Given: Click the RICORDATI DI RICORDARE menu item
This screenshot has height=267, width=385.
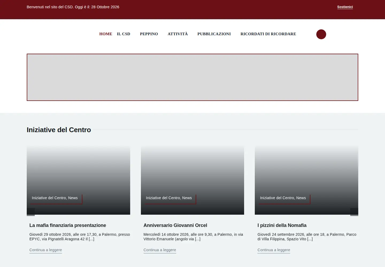Looking at the screenshot, I should pyautogui.click(x=268, y=34).
